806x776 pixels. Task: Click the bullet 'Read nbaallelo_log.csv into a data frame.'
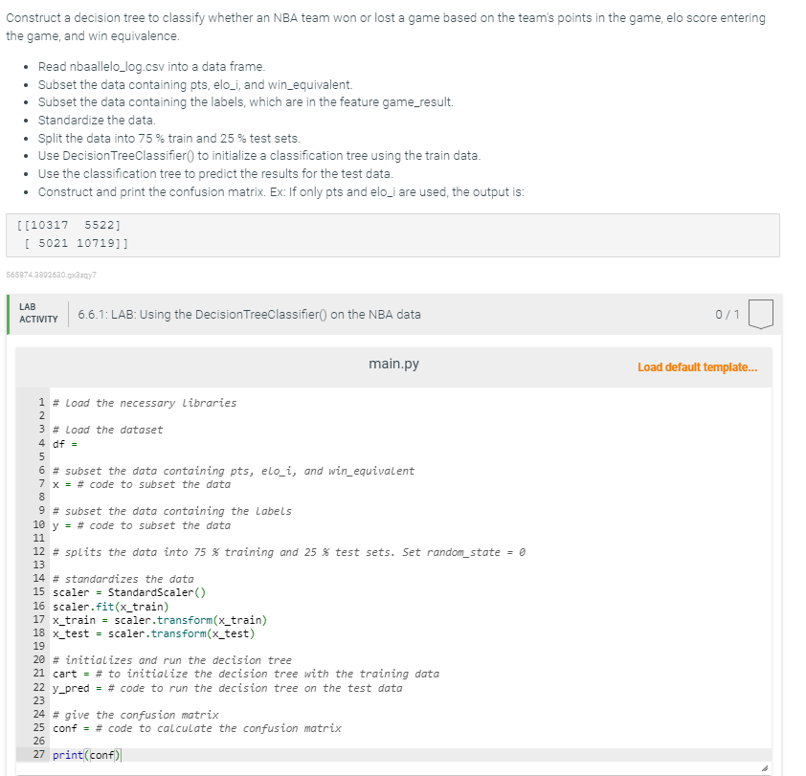(151, 67)
